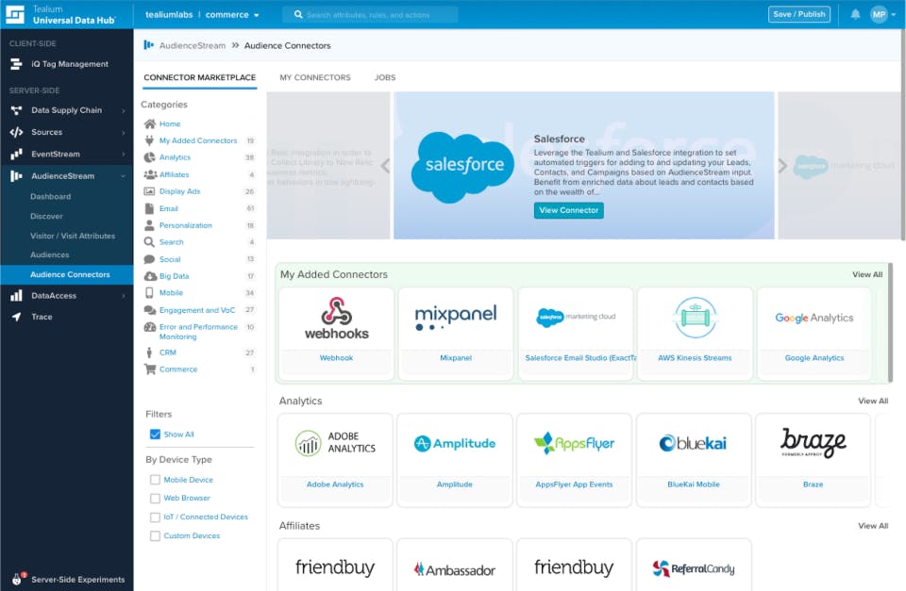Image resolution: width=906 pixels, height=591 pixels.
Task: Click the Tealium logo icon
Action: click(15, 14)
